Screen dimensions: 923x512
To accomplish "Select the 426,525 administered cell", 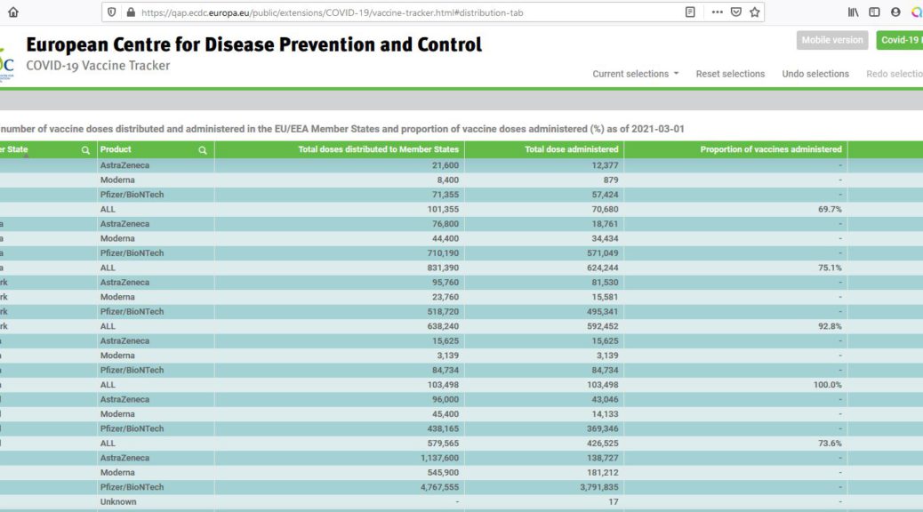I will click(x=544, y=444).
